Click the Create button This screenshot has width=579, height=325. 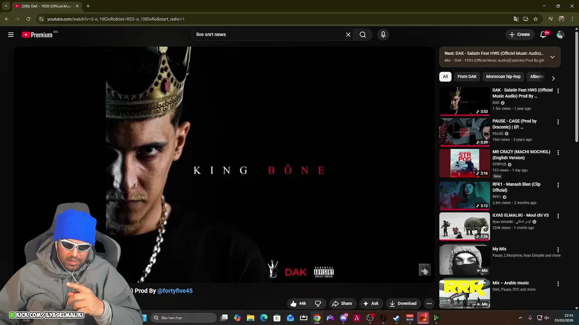point(519,34)
